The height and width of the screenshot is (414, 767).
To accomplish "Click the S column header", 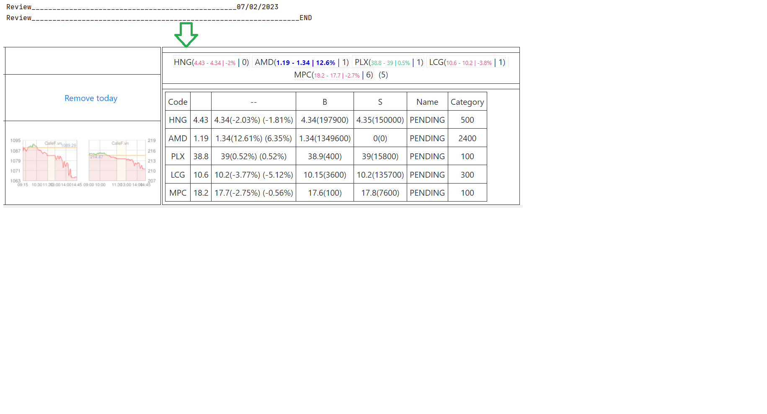I will (380, 102).
